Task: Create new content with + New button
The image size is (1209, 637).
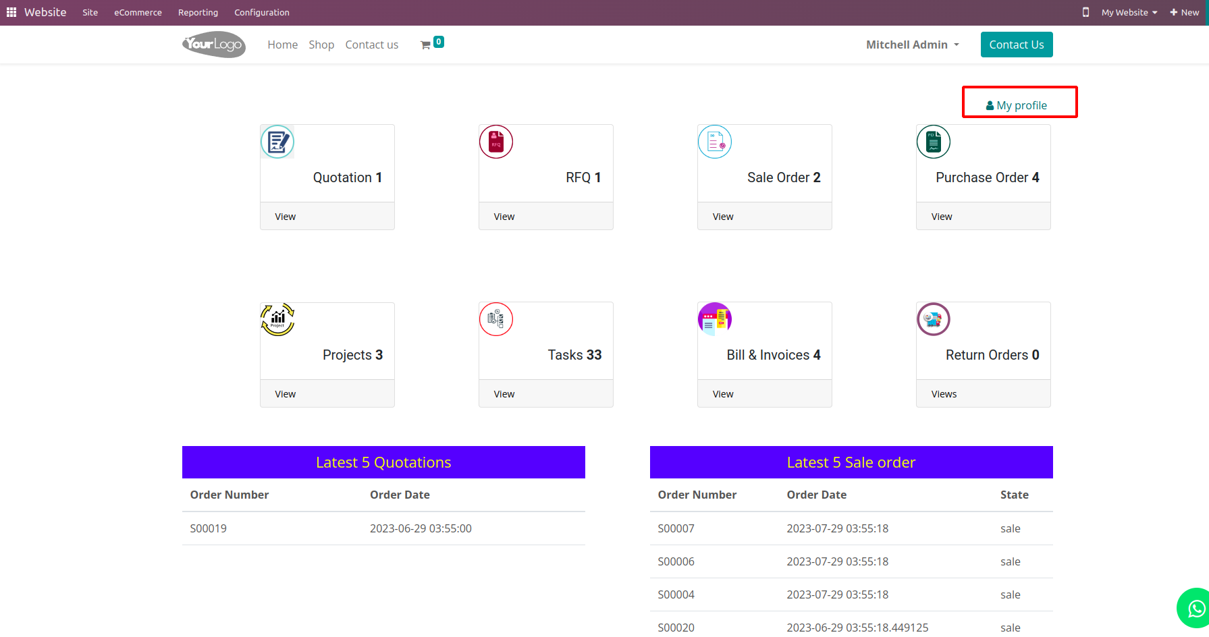Action: coord(1185,12)
